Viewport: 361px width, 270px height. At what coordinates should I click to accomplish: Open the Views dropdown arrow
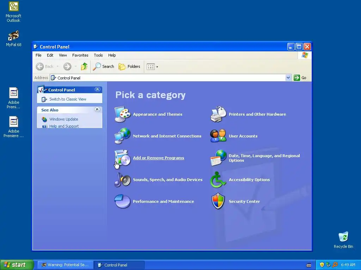pos(157,67)
